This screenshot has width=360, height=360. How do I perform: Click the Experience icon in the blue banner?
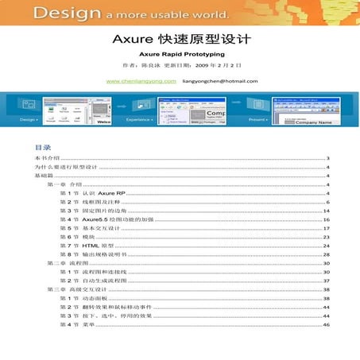click(x=143, y=106)
